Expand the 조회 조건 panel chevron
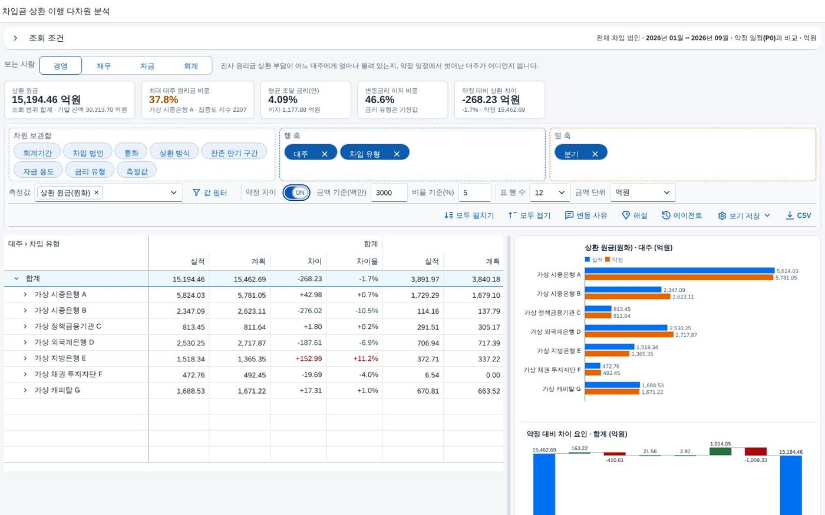Screen dimensions: 825x515 [15, 38]
